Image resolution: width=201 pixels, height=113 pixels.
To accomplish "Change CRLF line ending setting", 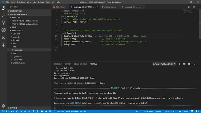I will pyautogui.click(x=173, y=111).
